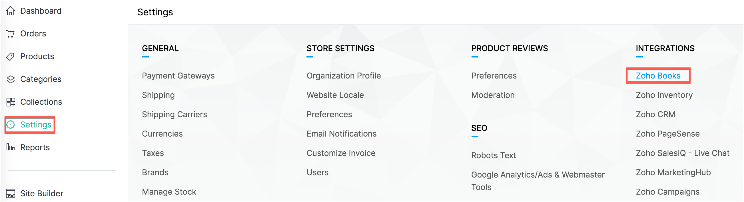Open the Shipping Carriers page
Screen dimensions: 744x202
pyautogui.click(x=174, y=114)
